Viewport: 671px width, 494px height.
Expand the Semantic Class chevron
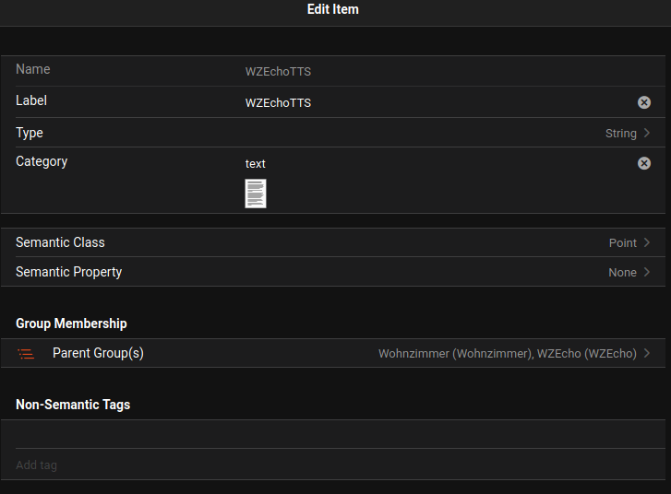tap(647, 242)
